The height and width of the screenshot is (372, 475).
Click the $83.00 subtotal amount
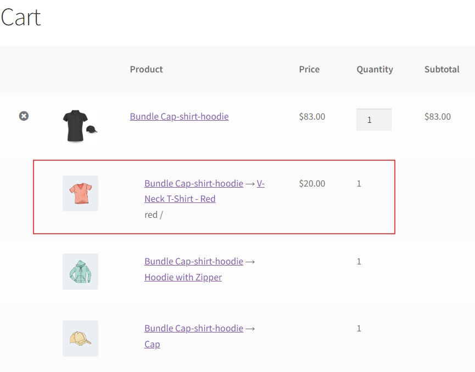pos(438,116)
